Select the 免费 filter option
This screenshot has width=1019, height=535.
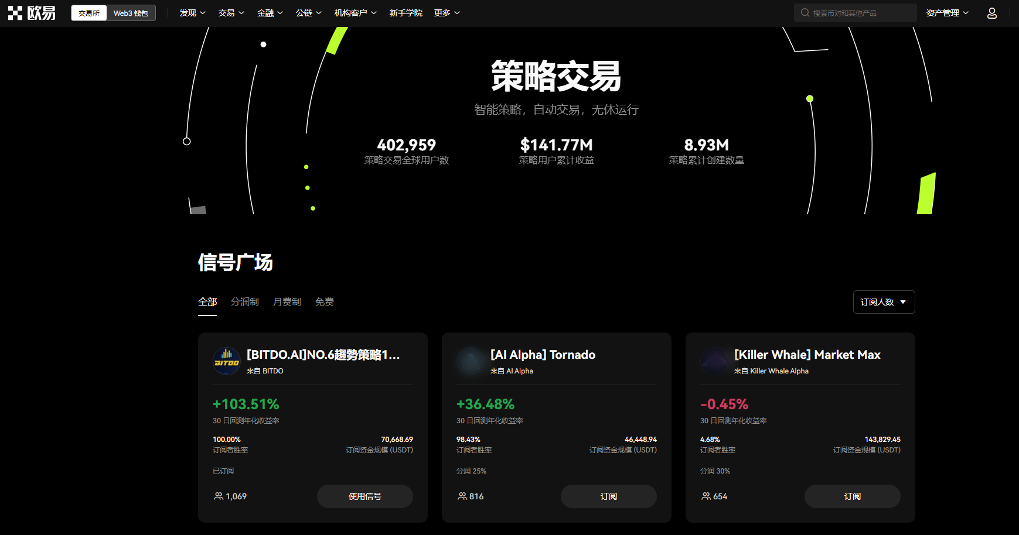pyautogui.click(x=324, y=301)
